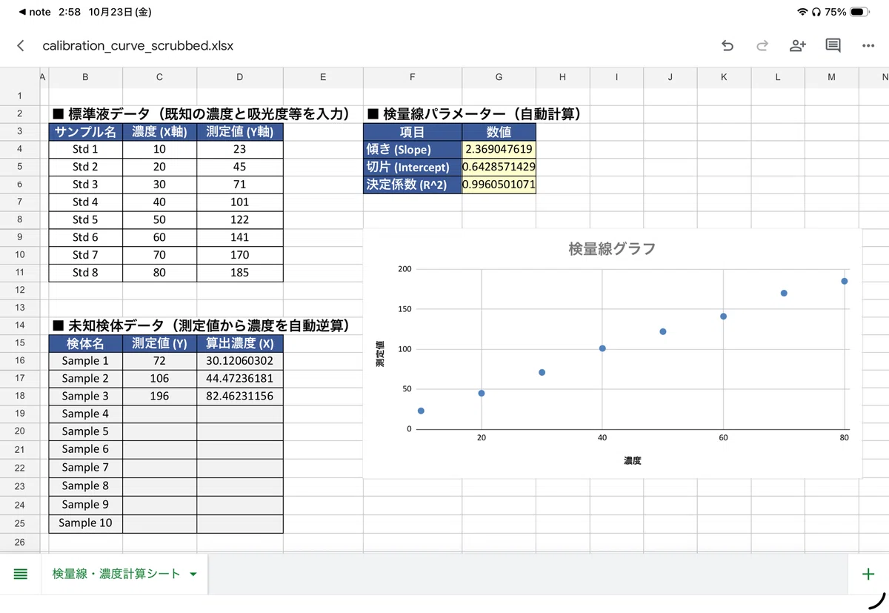This screenshot has height=613, width=889.
Task: Tap the Wi-Fi status icon
Action: pos(802,12)
